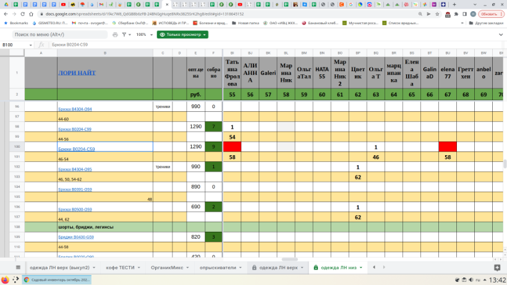This screenshot has width=507, height=285.
Task: Select red cell in Татьяна Фролова column
Action: tap(232, 147)
